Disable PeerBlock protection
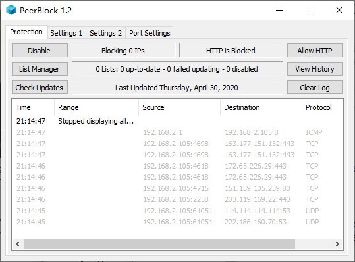The image size is (355, 262). point(40,51)
